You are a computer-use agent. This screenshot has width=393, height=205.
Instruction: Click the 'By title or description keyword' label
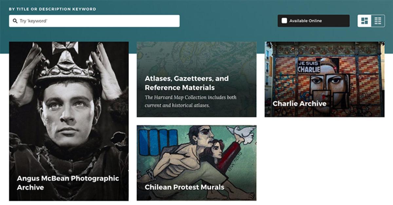(x=52, y=9)
